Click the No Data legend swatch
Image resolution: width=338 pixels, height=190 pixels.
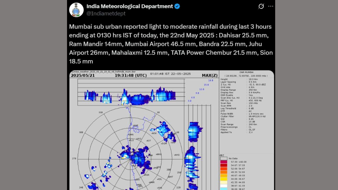pyautogui.click(x=223, y=158)
